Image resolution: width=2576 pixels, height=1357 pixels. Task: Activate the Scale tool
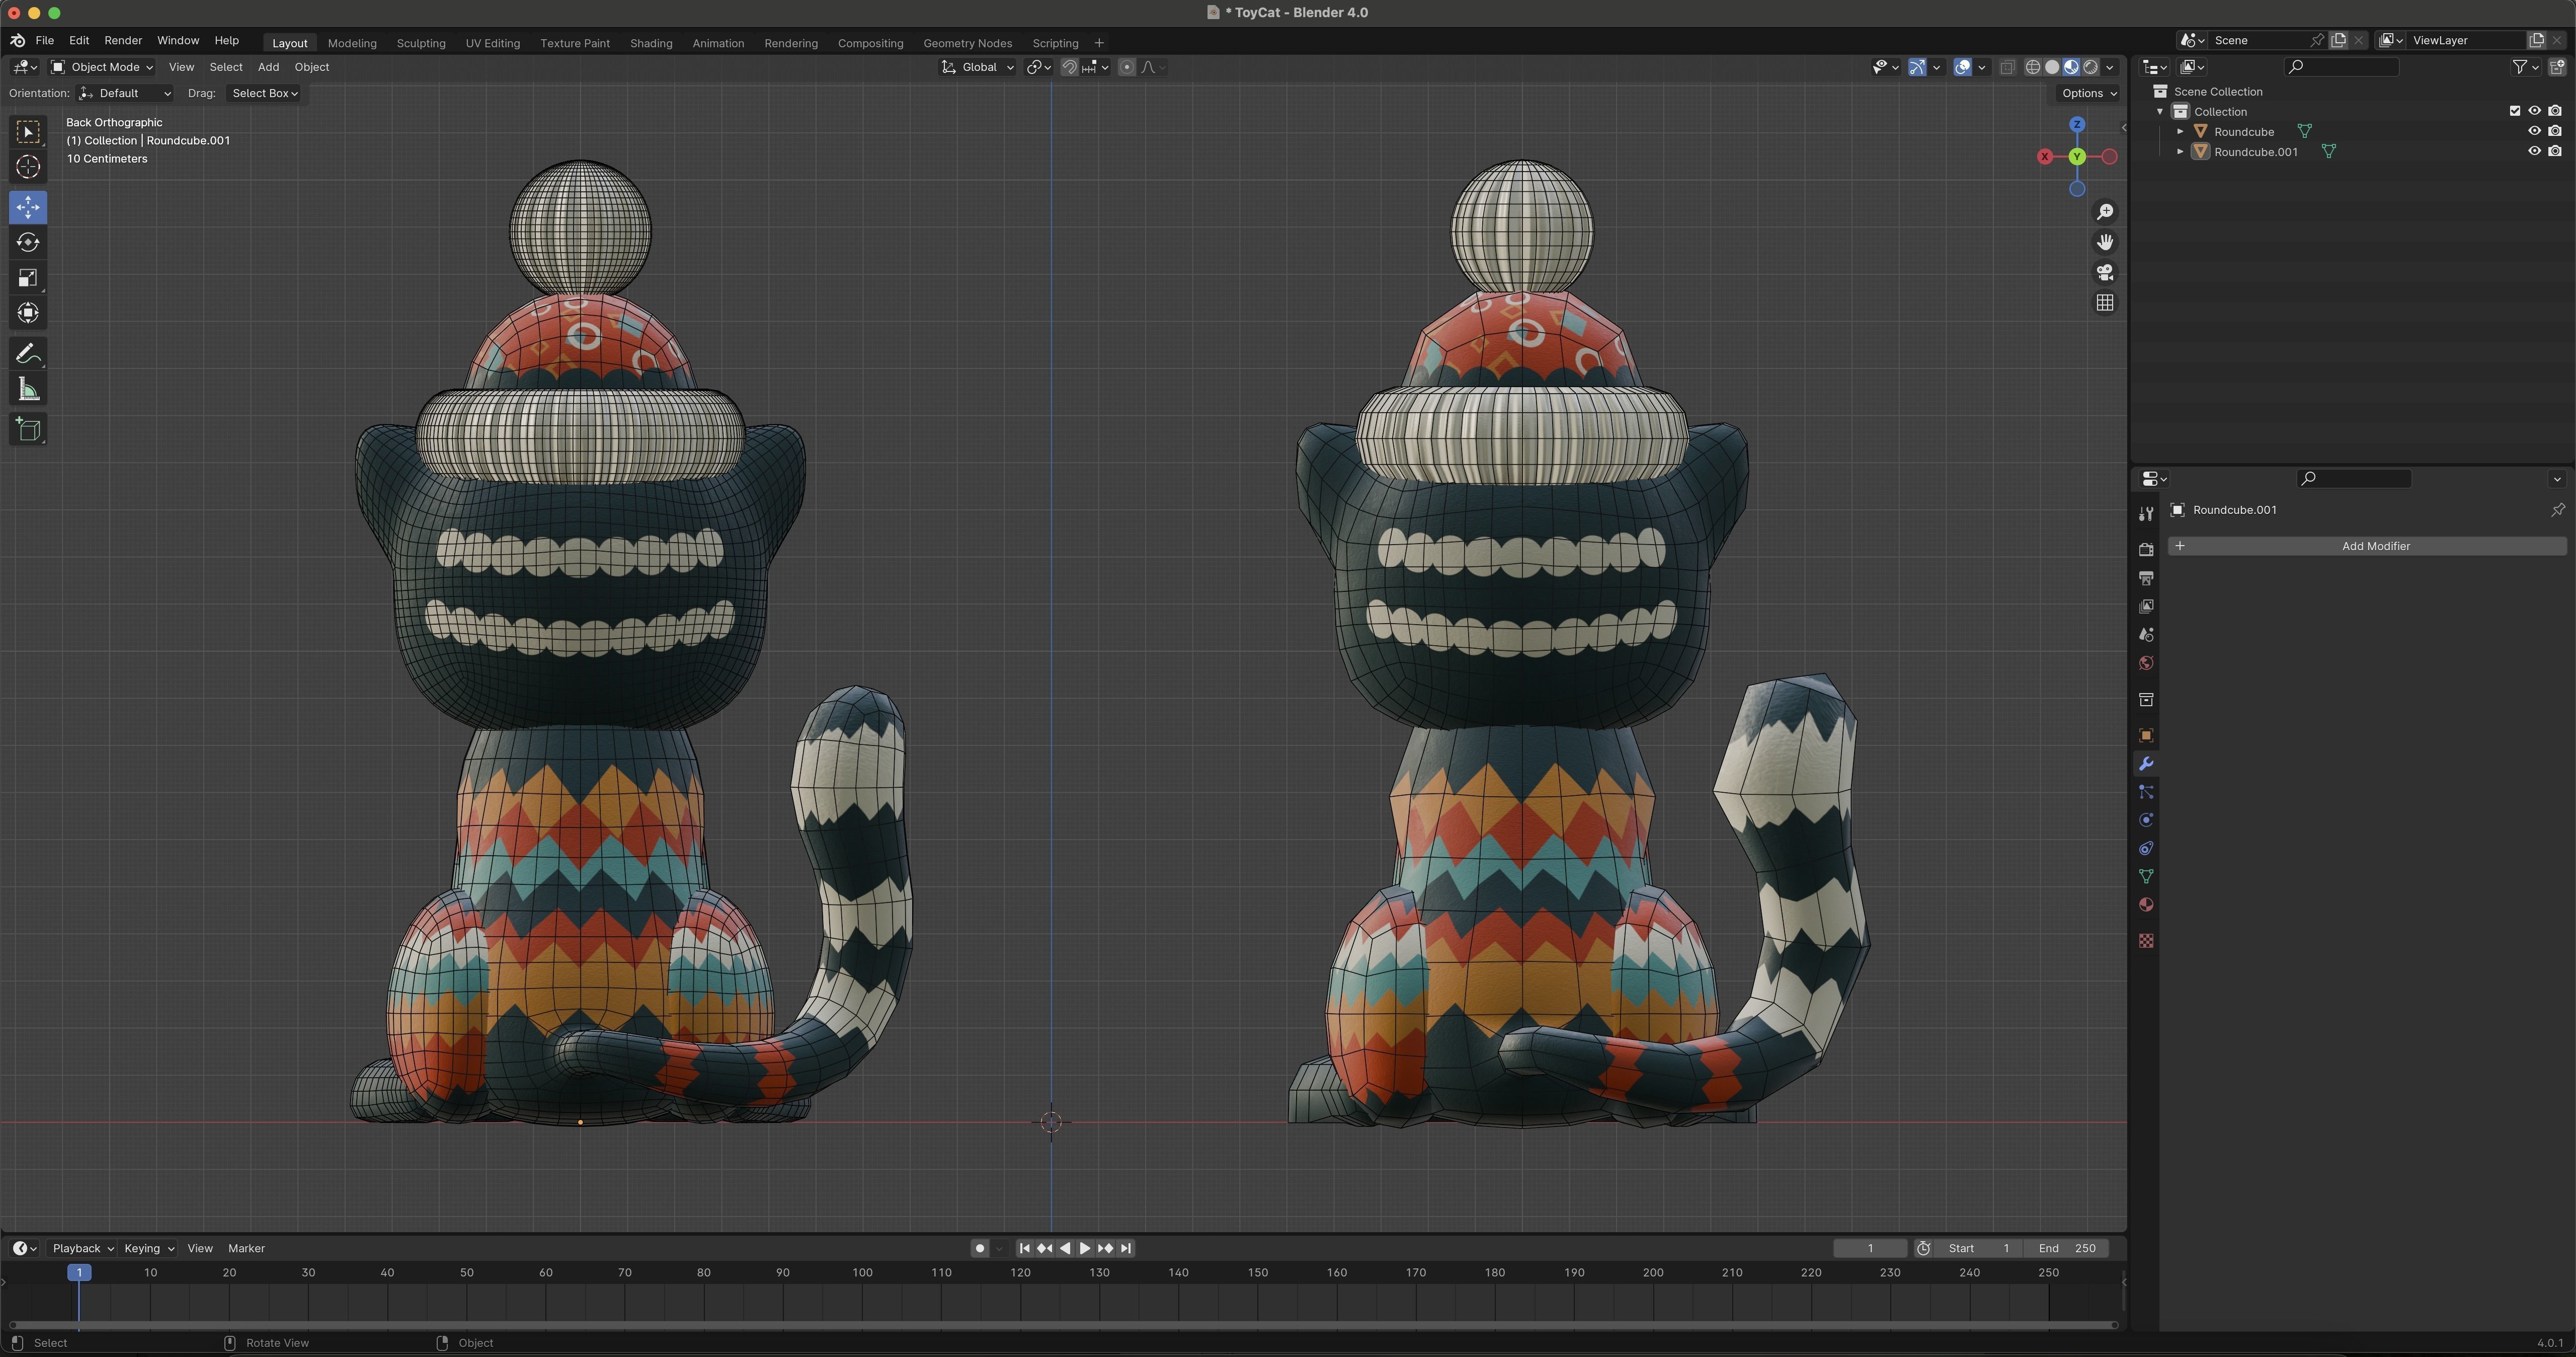28,277
